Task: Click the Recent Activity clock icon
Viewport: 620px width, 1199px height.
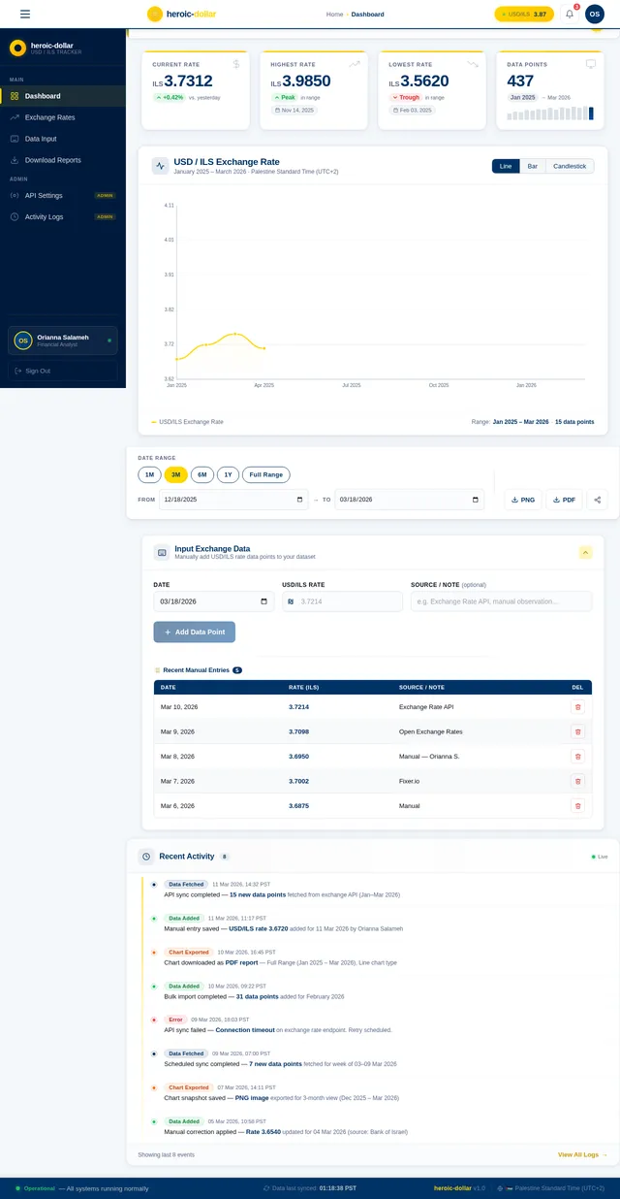Action: pos(145,857)
